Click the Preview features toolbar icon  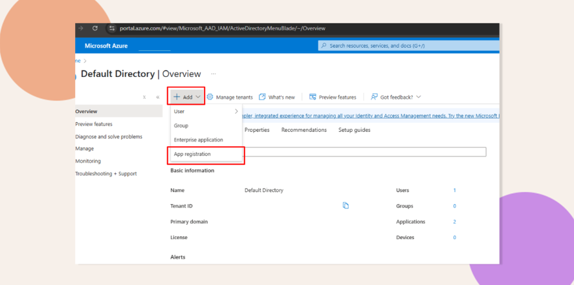coord(313,97)
